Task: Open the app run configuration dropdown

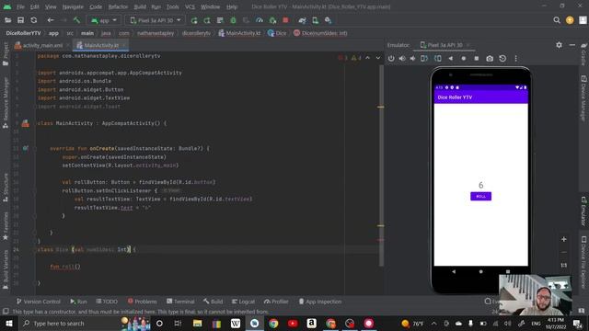Action: coord(104,20)
